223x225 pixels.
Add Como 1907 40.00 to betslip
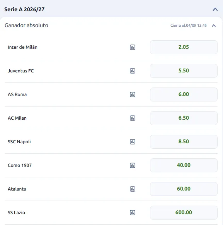(x=184, y=165)
